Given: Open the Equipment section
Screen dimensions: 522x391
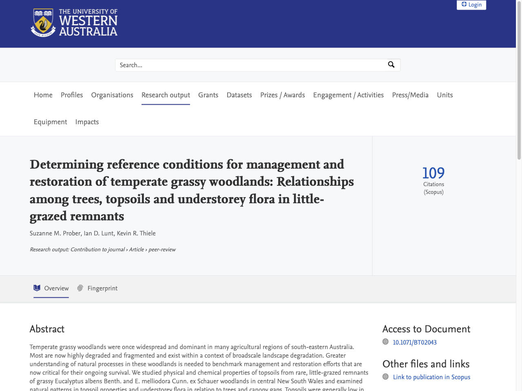Looking at the screenshot, I should tap(50, 122).
